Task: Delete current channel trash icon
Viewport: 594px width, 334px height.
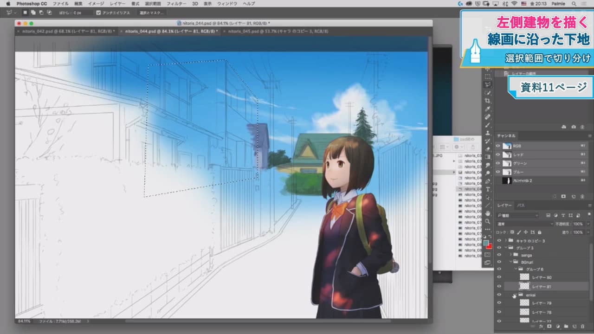Action: tap(582, 196)
